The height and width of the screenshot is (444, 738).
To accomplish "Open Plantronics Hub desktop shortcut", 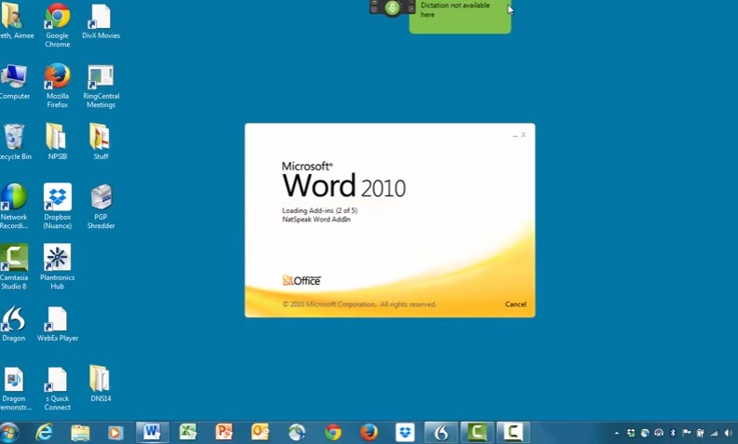I will pos(58,266).
